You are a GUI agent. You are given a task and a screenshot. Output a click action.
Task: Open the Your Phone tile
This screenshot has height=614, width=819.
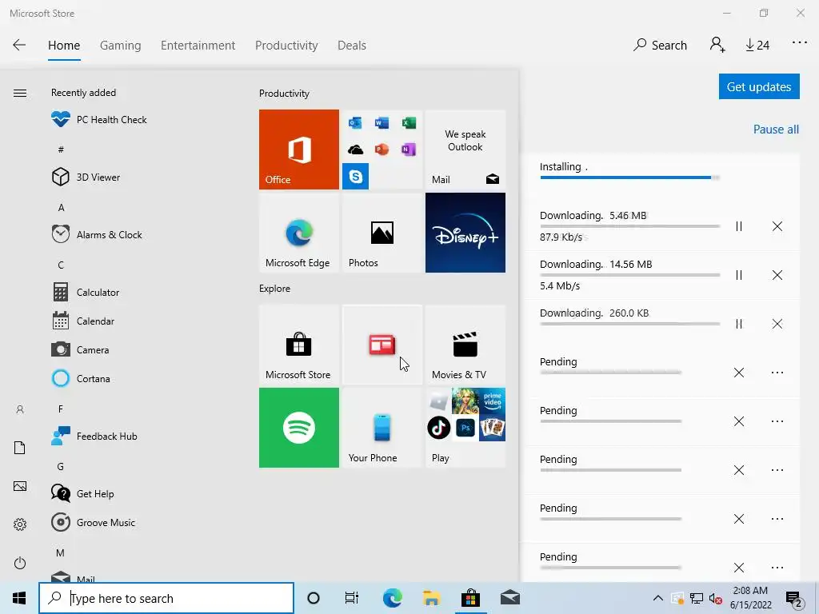click(x=382, y=428)
